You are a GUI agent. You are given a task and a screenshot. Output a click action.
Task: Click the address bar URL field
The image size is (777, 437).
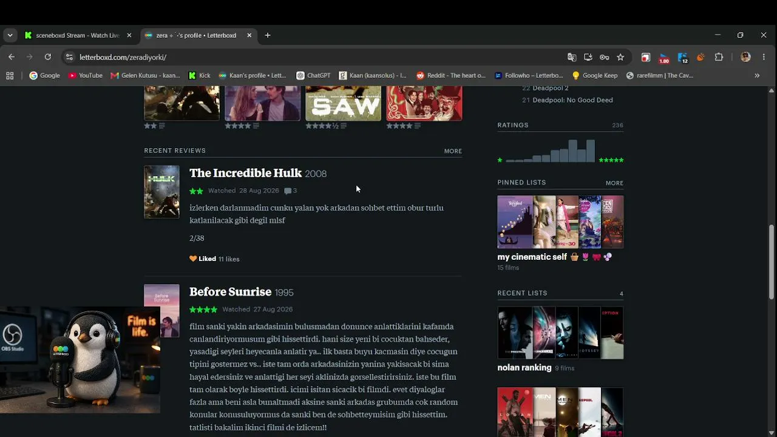point(316,57)
